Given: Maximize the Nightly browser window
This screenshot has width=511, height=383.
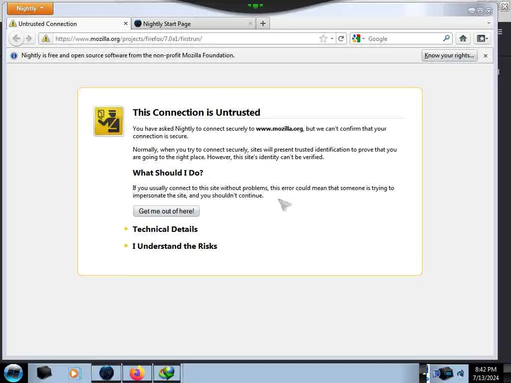Looking at the screenshot, I should (480, 11).
